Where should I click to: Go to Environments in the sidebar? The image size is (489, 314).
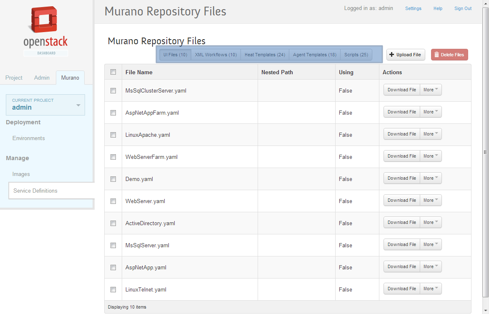tap(29, 138)
